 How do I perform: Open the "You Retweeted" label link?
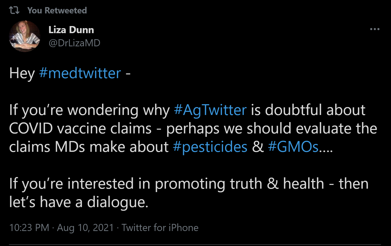tap(57, 11)
